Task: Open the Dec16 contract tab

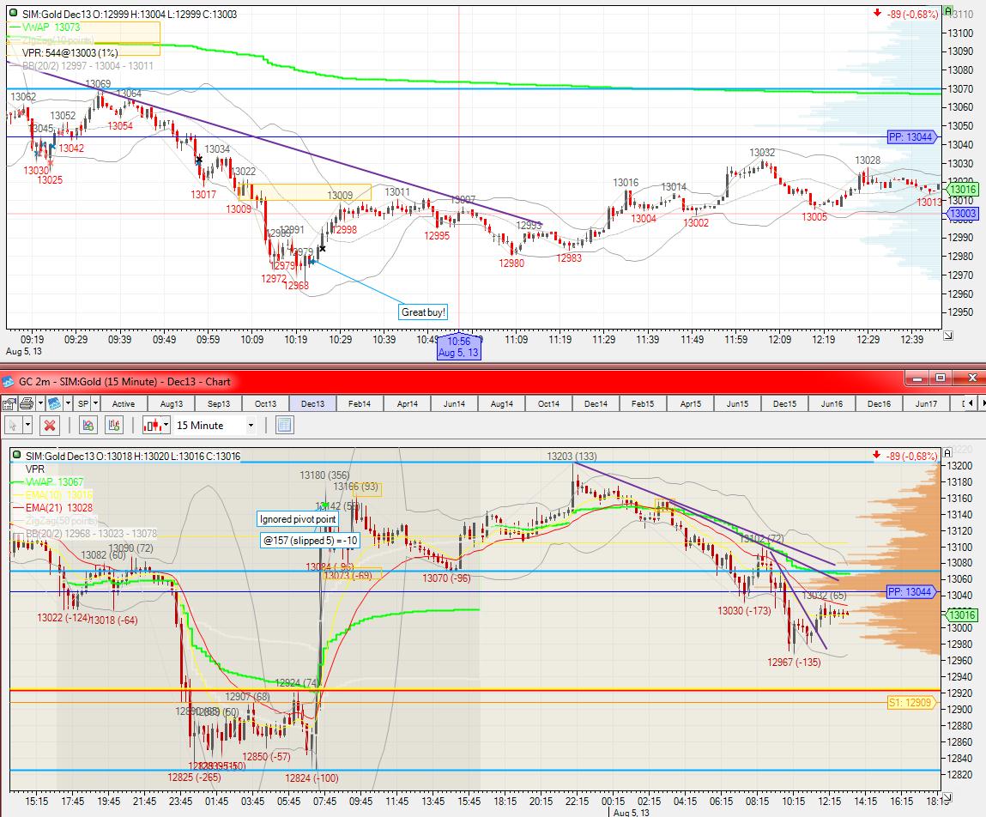Action: [x=879, y=404]
